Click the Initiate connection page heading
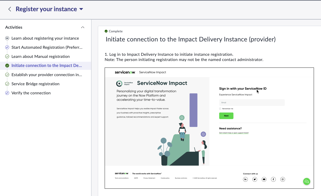This screenshot has width=321, height=196. tap(191, 39)
